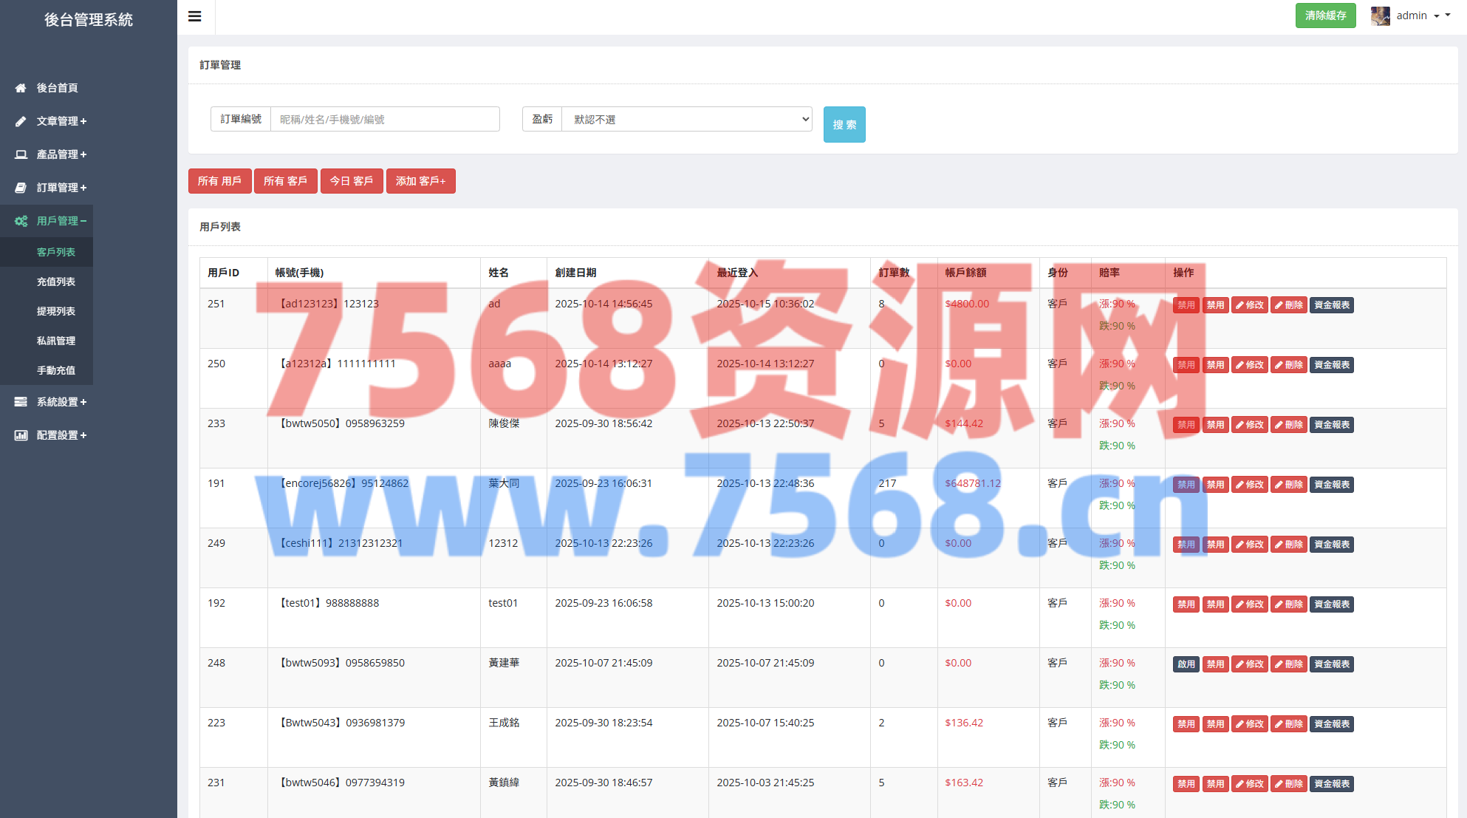1467x818 pixels.
Task: Click the home icon beside 後台首頁
Action: [x=21, y=88]
